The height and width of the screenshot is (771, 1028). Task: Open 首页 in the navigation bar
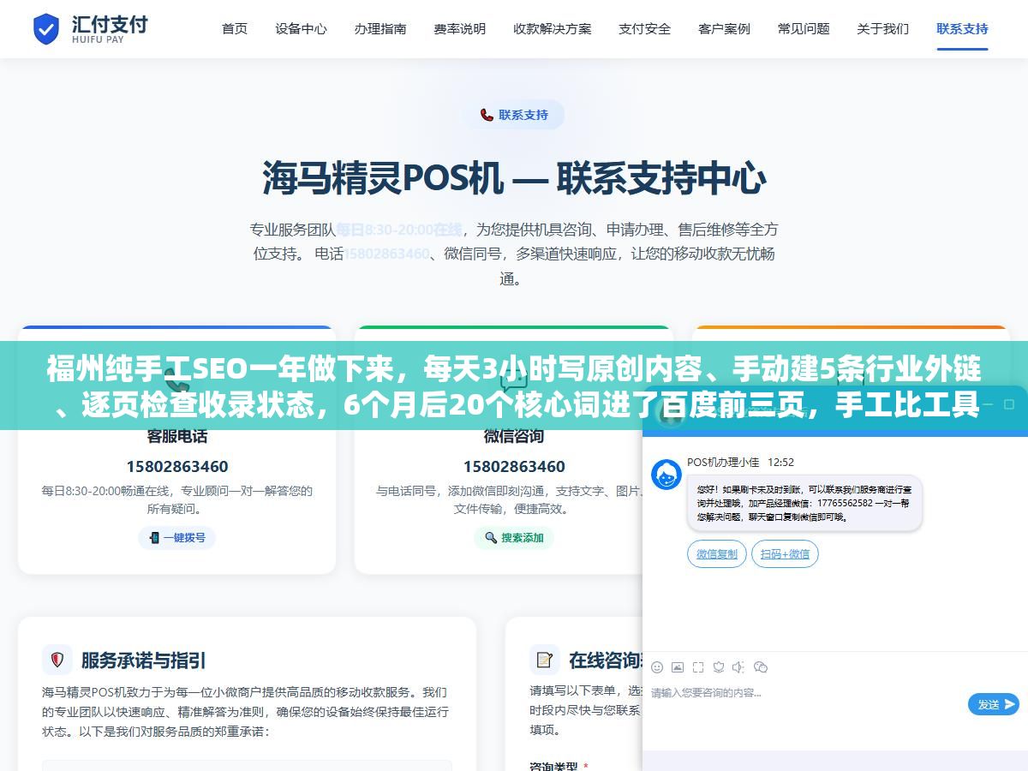click(235, 28)
